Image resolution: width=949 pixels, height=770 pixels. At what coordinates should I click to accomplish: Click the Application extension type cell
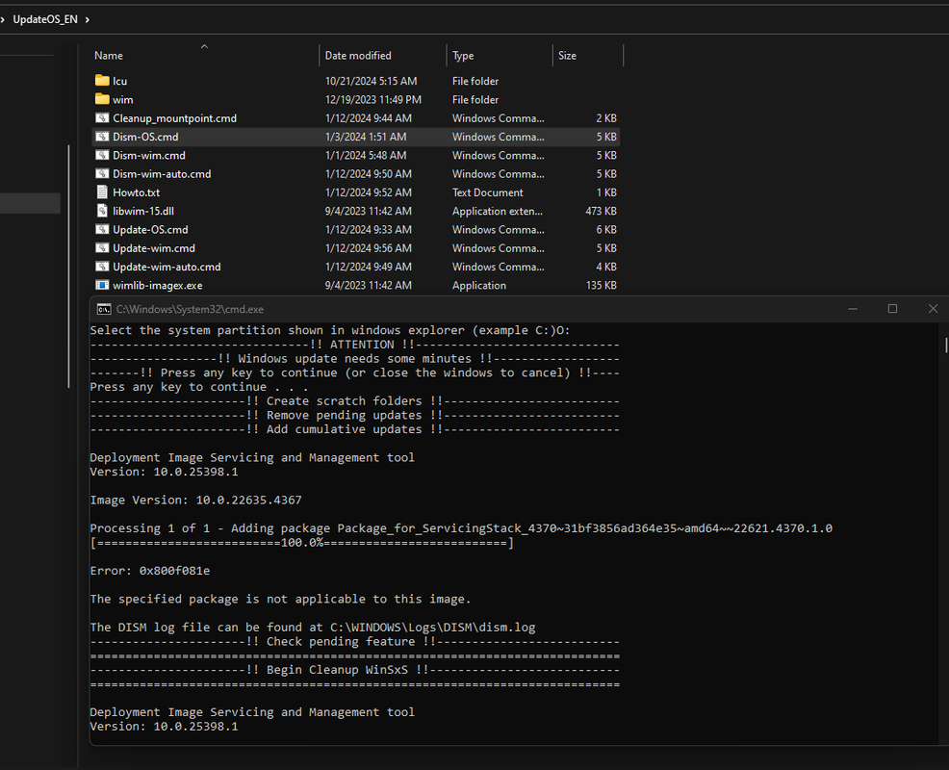tap(498, 211)
